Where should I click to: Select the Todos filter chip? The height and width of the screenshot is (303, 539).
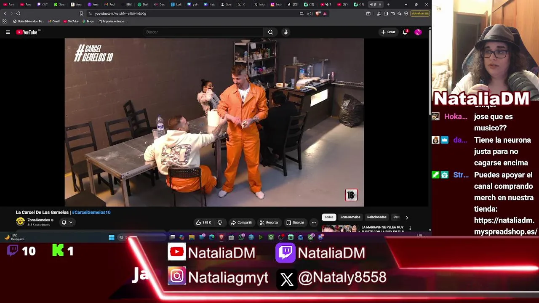tap(329, 217)
